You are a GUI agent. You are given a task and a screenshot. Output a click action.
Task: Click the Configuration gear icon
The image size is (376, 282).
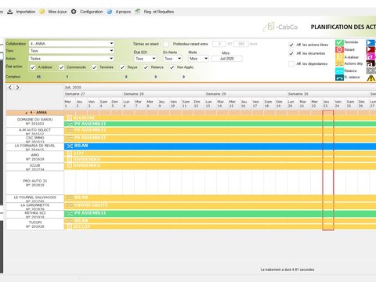coord(74,12)
